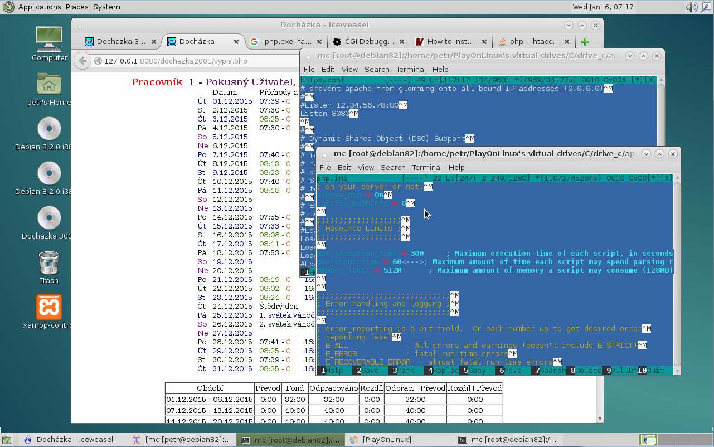Click table cell '01.12.2015 - 06.12.2015'
Screen dimensions: 714x447
[210, 399]
